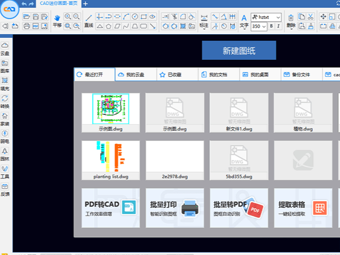Image resolution: width=340 pixels, height=255 pixels.
Task: Select the 直线 line tool
Action: [89, 21]
